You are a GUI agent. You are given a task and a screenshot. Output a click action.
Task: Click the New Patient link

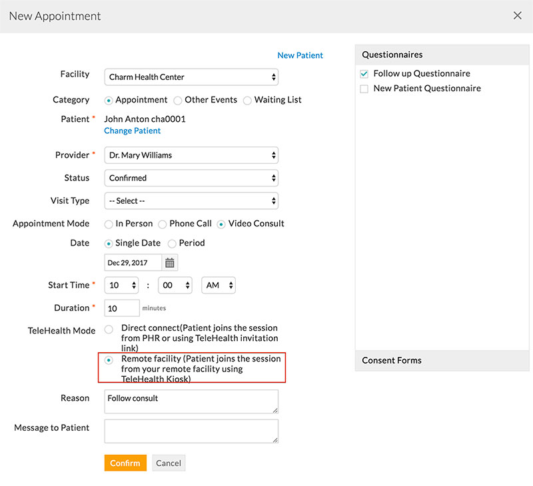click(x=300, y=55)
